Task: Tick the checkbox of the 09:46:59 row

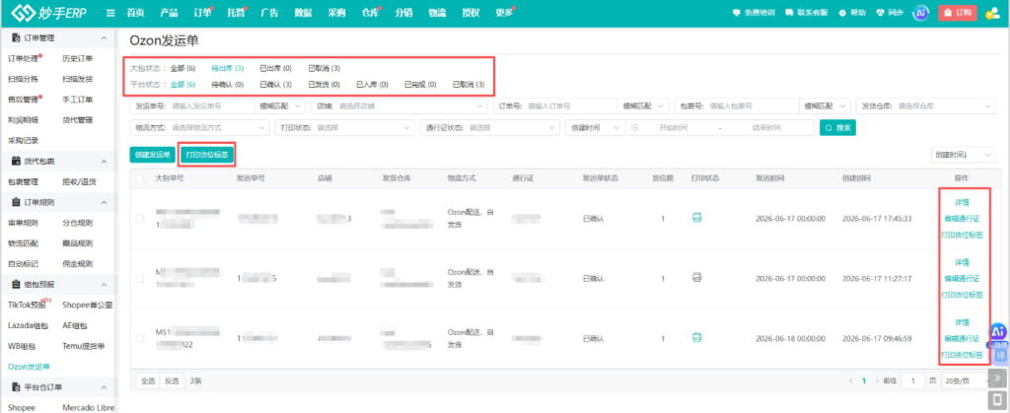Action: (140, 338)
